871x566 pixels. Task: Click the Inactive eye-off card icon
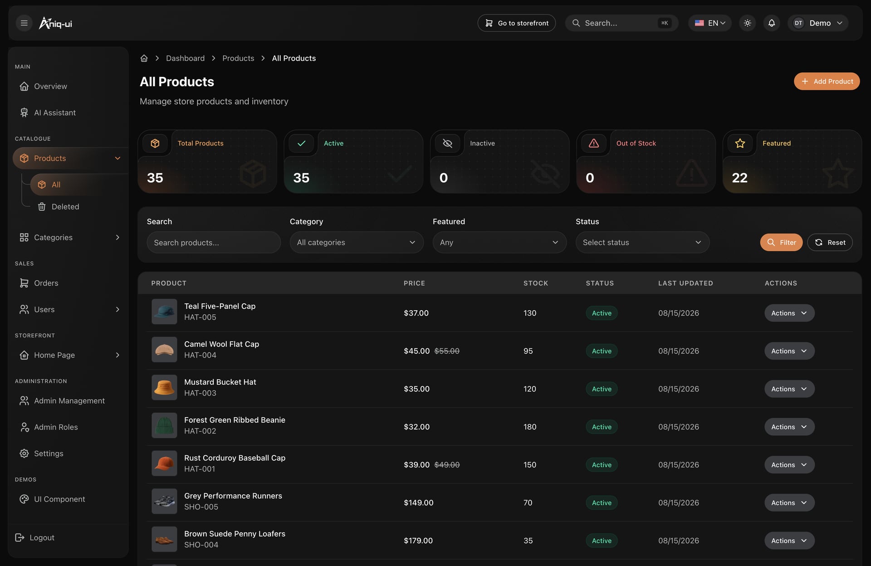(447, 143)
